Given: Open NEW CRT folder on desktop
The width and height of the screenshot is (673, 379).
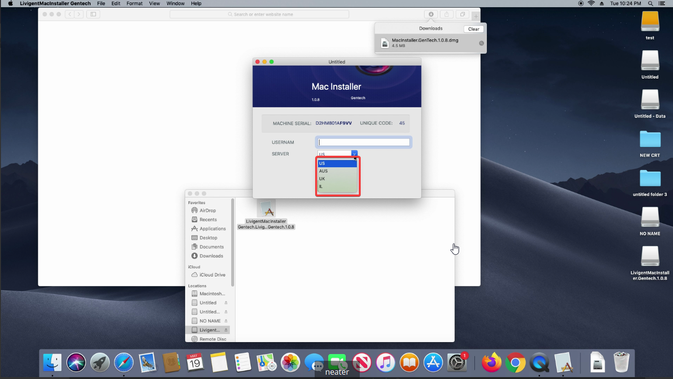Looking at the screenshot, I should coord(650,139).
